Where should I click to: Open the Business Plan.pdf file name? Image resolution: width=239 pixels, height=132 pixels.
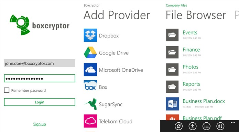click(202, 118)
